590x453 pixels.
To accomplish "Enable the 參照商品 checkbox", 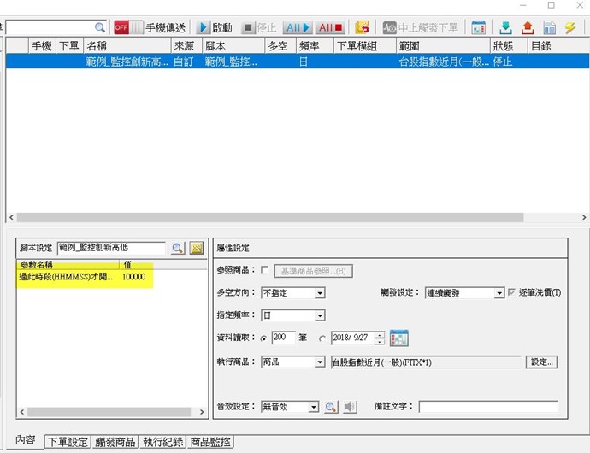I will click(264, 271).
